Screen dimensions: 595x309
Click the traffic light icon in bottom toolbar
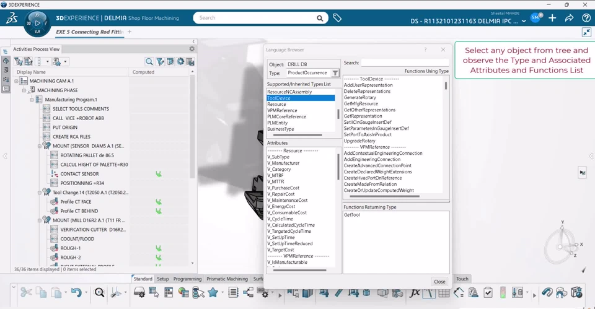point(503,293)
